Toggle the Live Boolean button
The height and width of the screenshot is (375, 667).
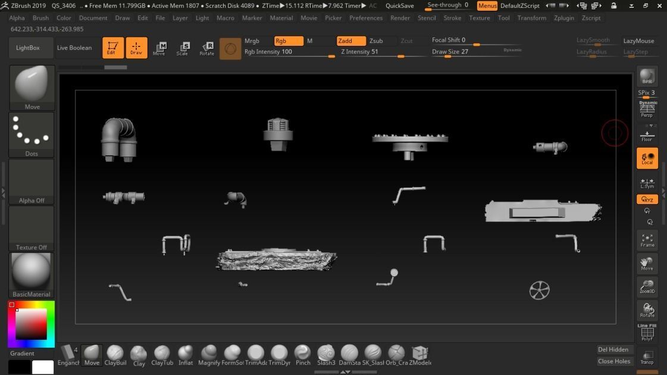coord(74,48)
